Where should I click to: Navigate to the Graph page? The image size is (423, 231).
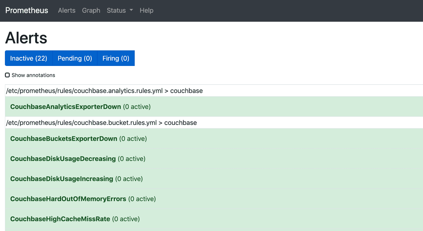[x=91, y=11]
